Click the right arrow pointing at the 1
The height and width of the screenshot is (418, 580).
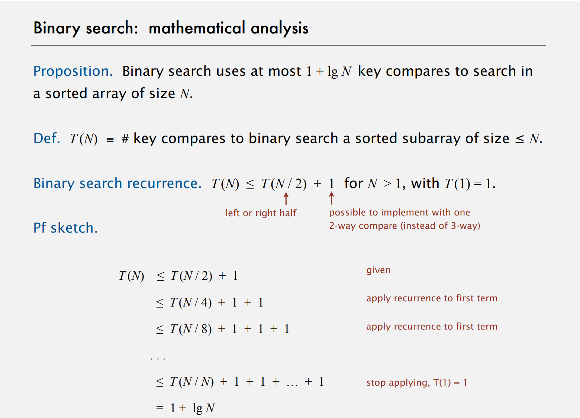point(331,198)
